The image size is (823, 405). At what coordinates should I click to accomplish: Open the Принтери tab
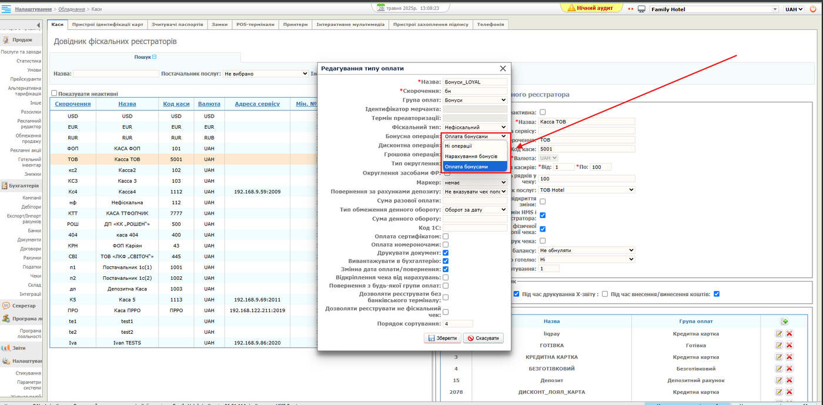tap(295, 25)
